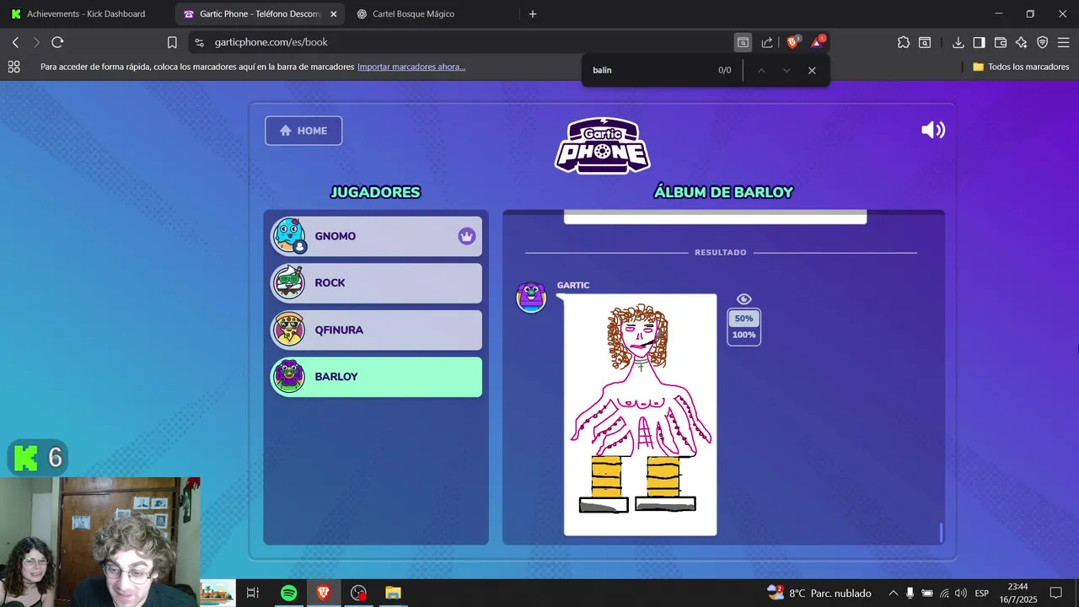Select player QFINURA in the players list
The image size is (1079, 607).
click(x=376, y=330)
